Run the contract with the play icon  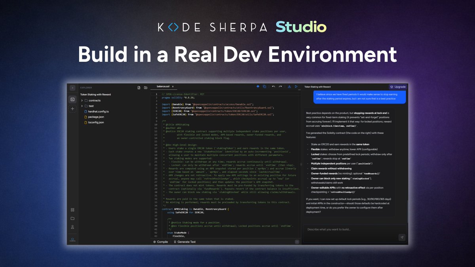coord(296,86)
